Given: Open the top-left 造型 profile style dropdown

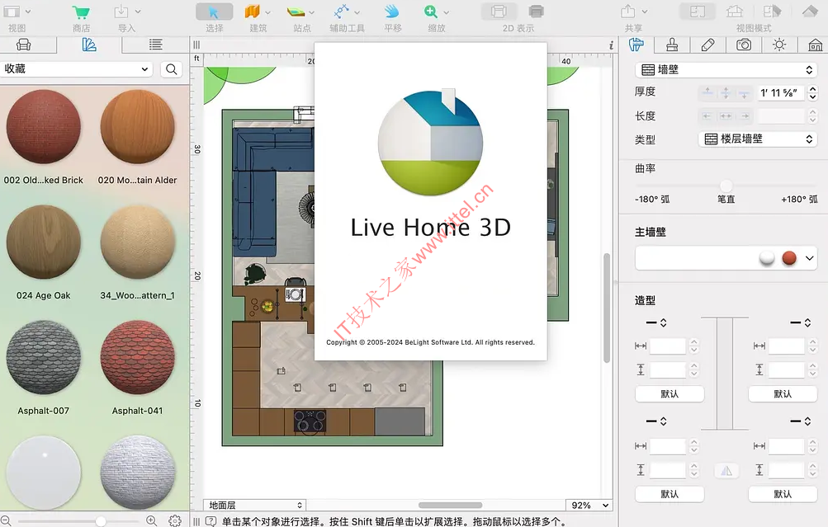Looking at the screenshot, I should pos(656,322).
